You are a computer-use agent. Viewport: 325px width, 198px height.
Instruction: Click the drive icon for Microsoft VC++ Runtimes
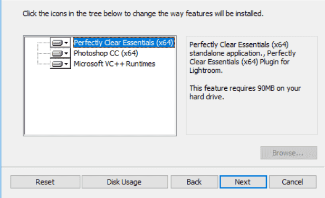click(x=57, y=64)
